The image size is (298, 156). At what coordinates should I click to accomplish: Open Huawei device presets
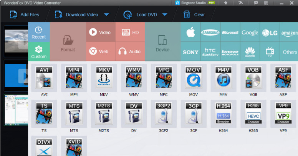click(250, 52)
